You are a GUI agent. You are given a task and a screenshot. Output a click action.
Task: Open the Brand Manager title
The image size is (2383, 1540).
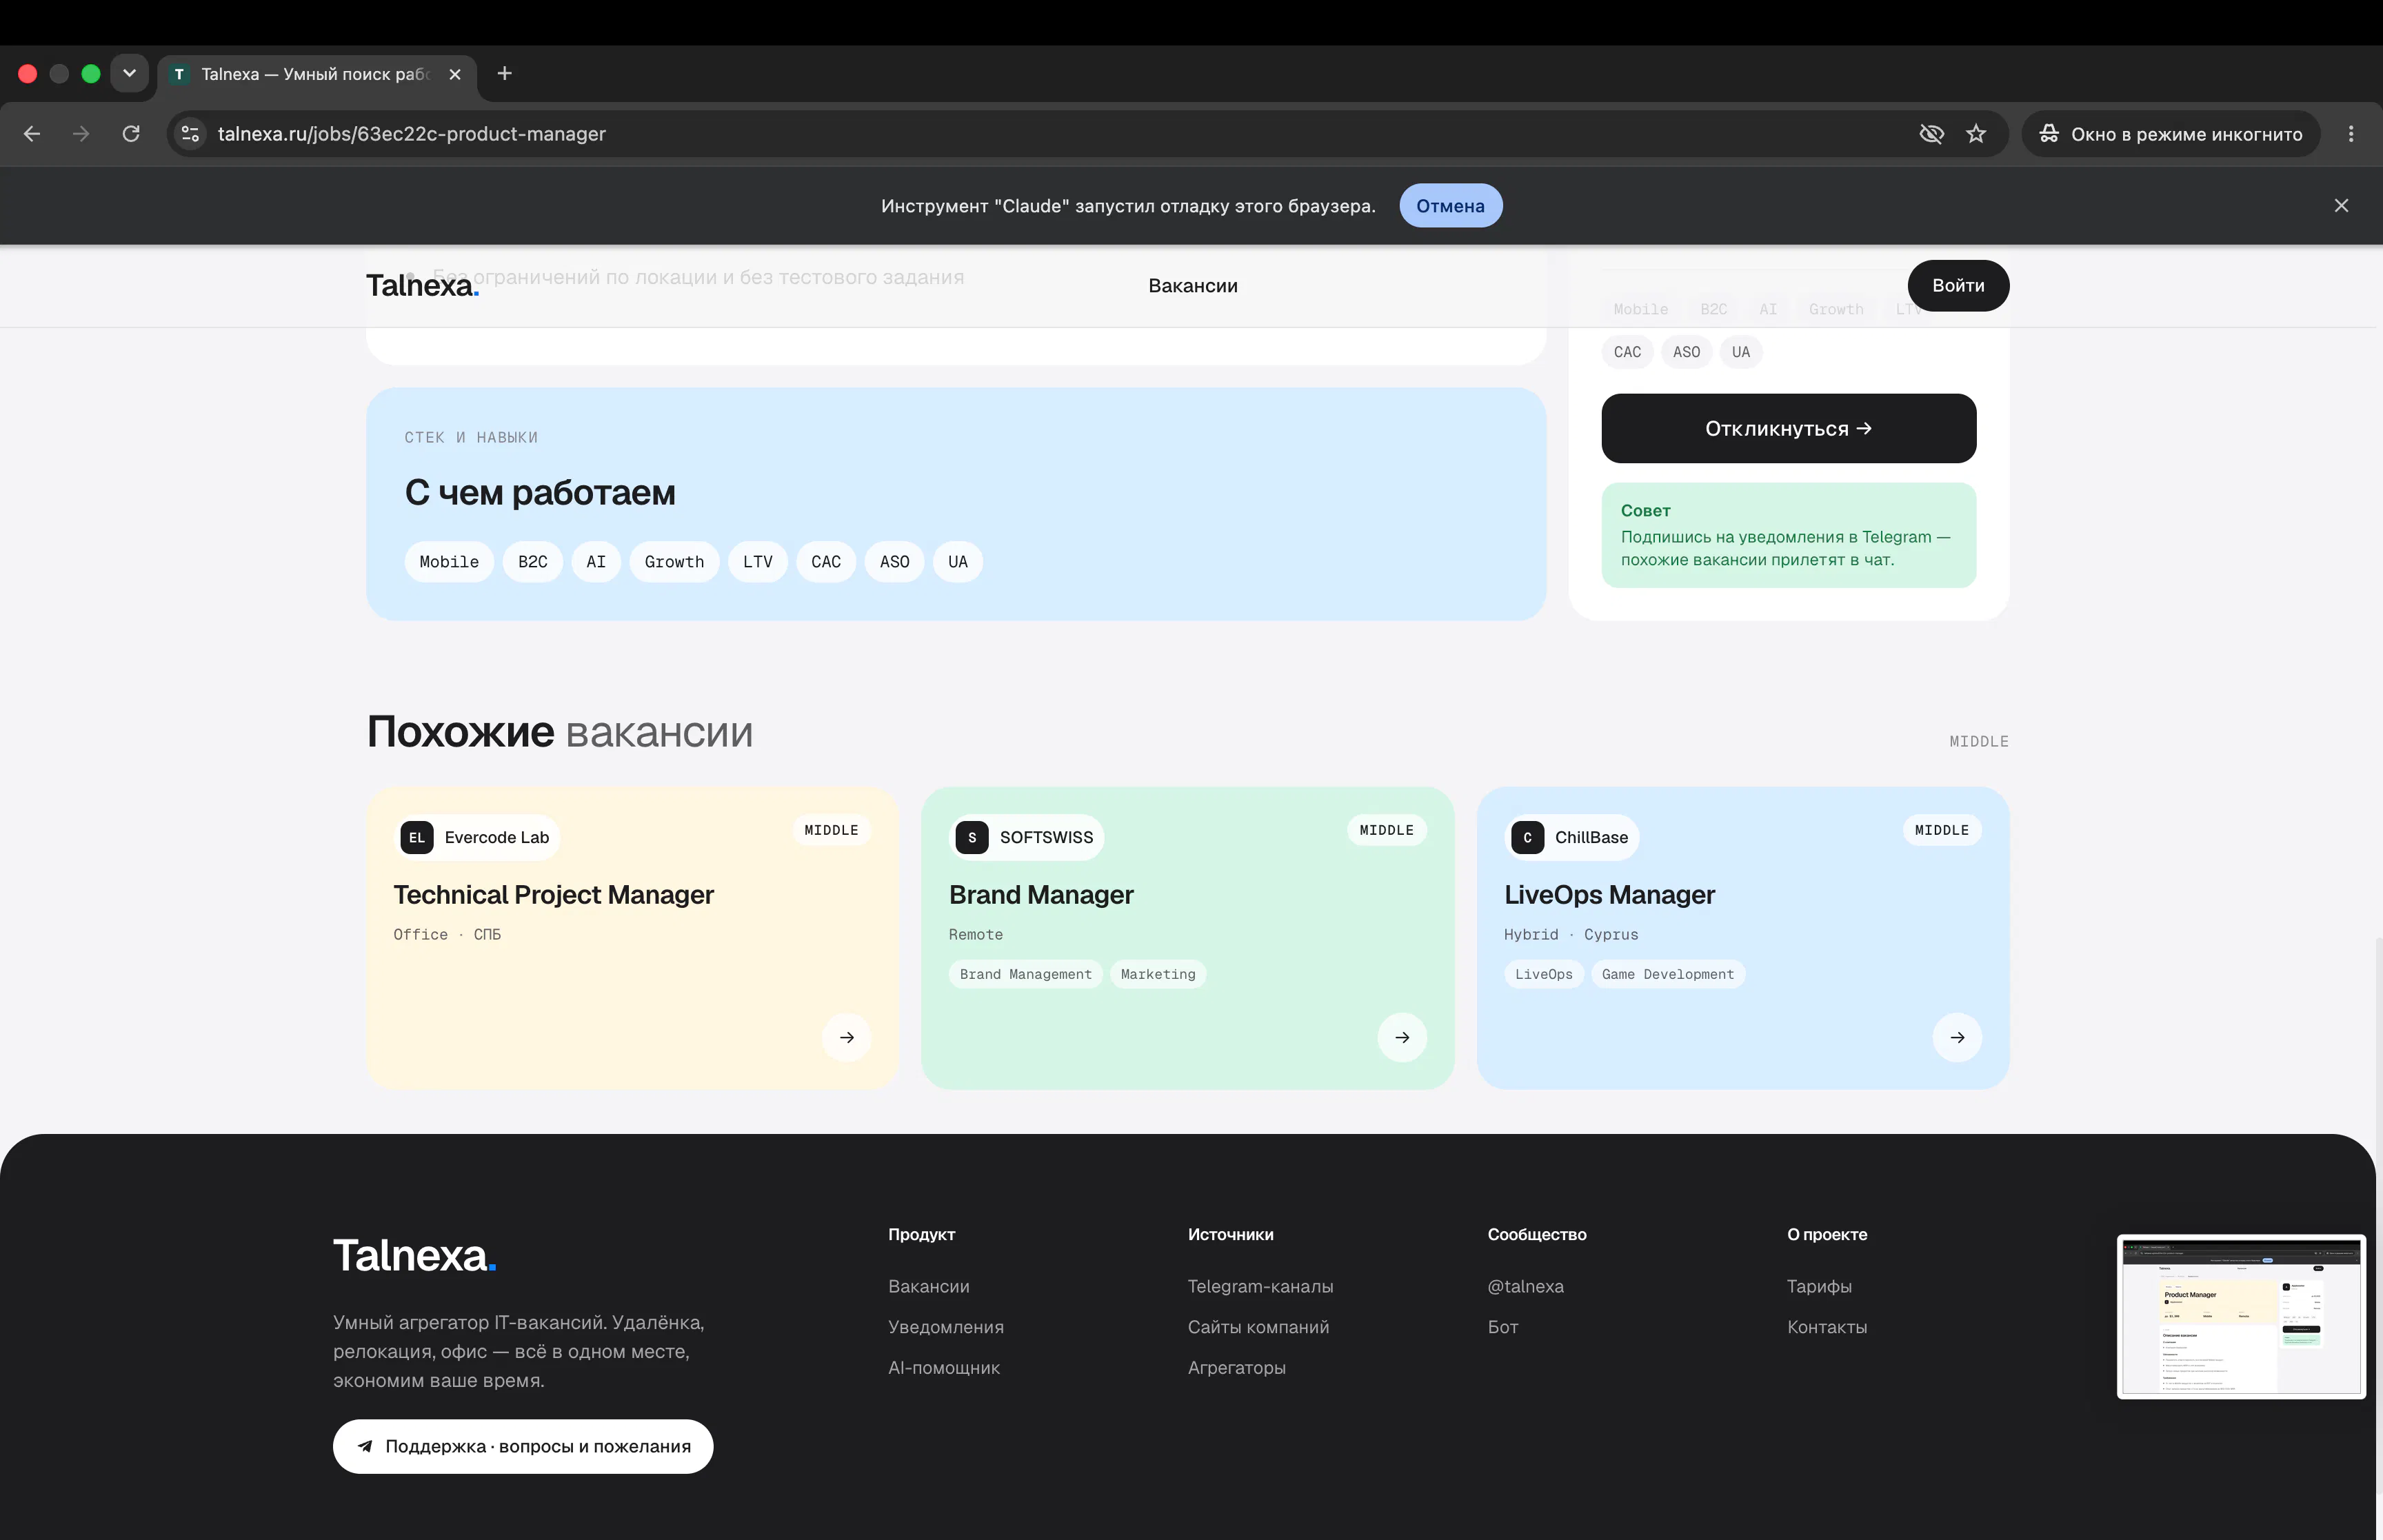pos(1041,895)
